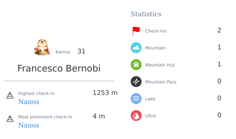This screenshot has width=236, height=139.
Task: Click the 1253 m elevation value
Action: [x=105, y=93]
